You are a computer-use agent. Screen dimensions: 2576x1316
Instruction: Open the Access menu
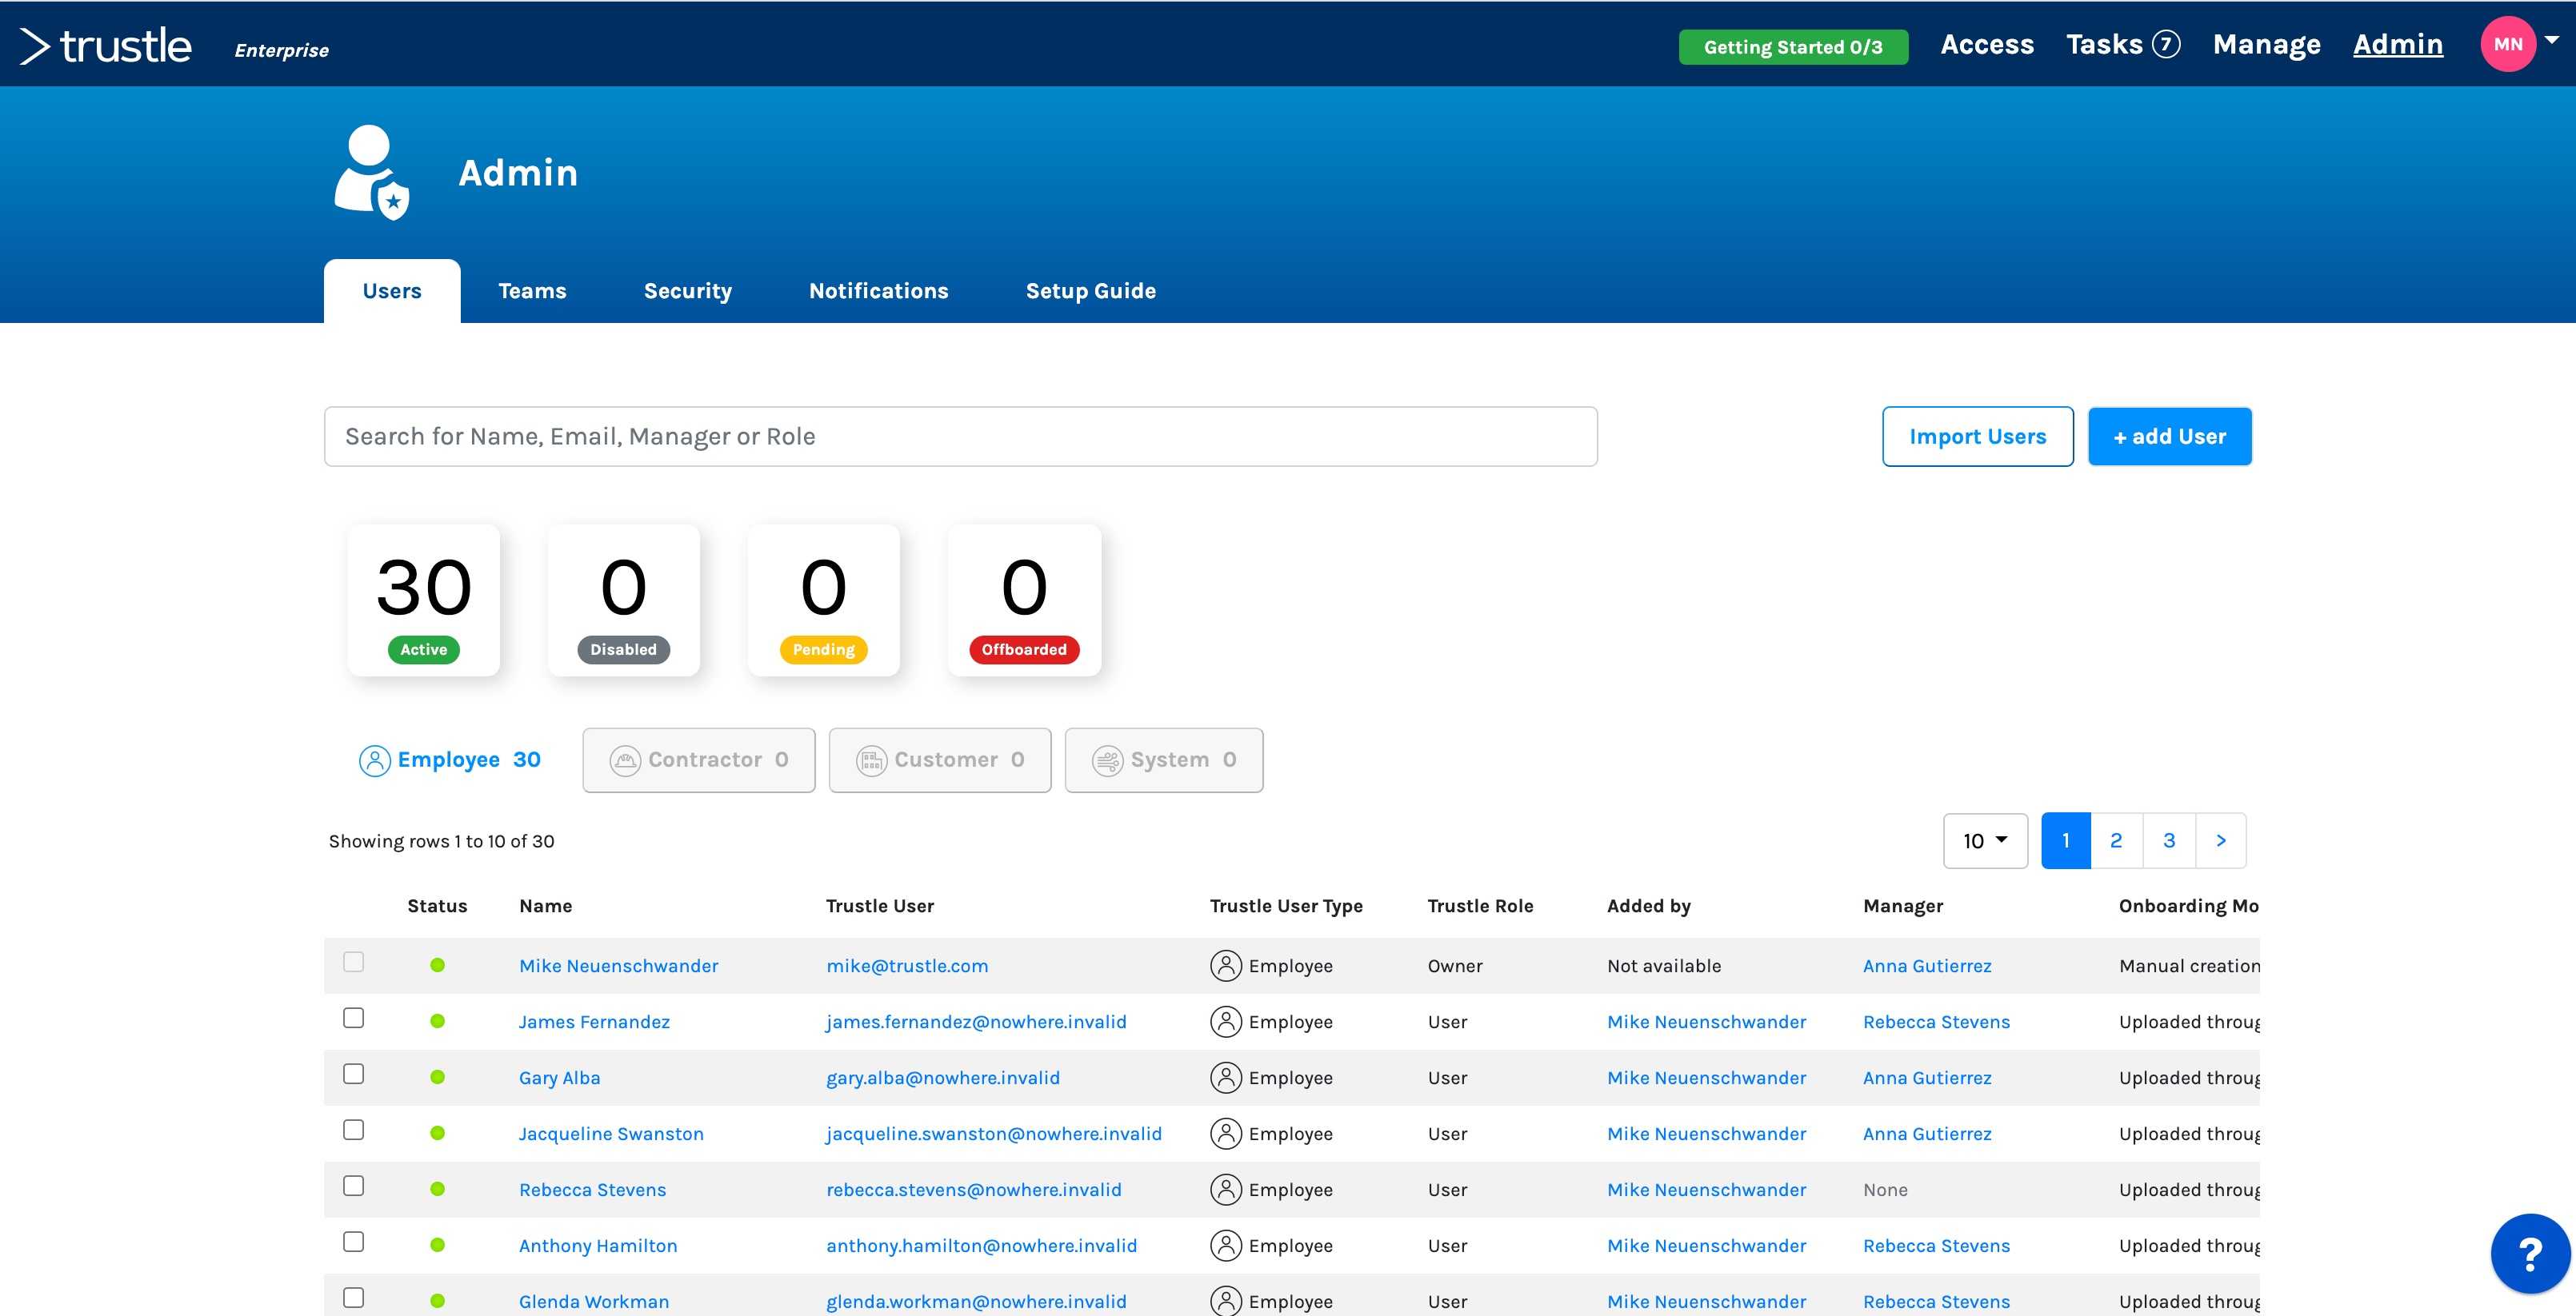pos(1987,44)
